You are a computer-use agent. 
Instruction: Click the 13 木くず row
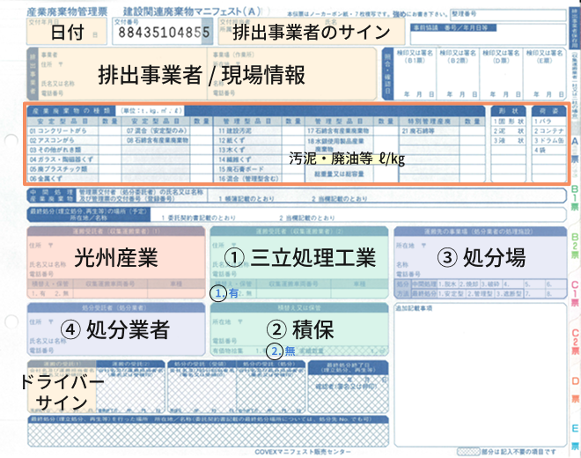coord(248,150)
